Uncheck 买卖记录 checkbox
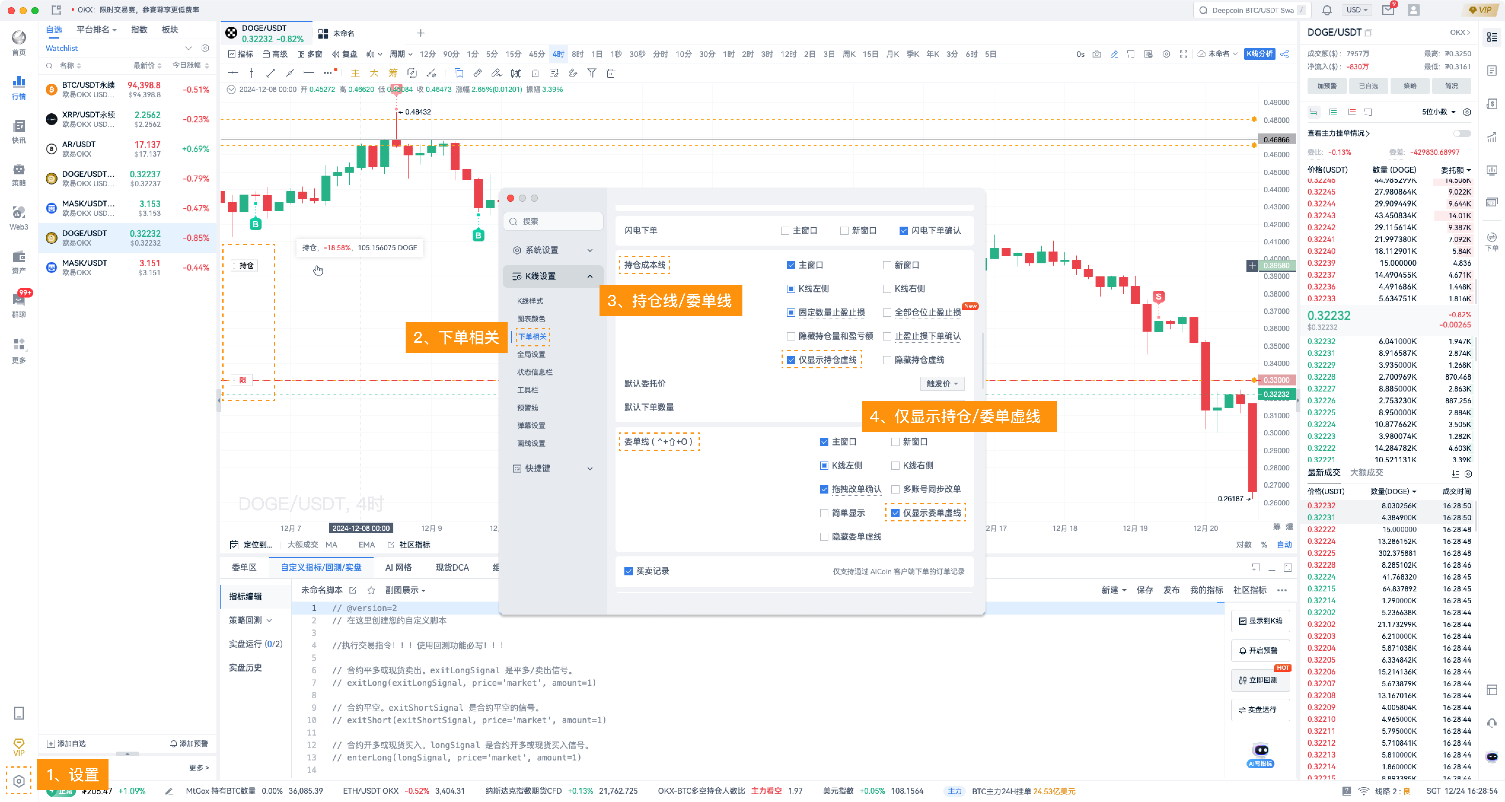Viewport: 1505px width, 802px height. pyautogui.click(x=629, y=571)
